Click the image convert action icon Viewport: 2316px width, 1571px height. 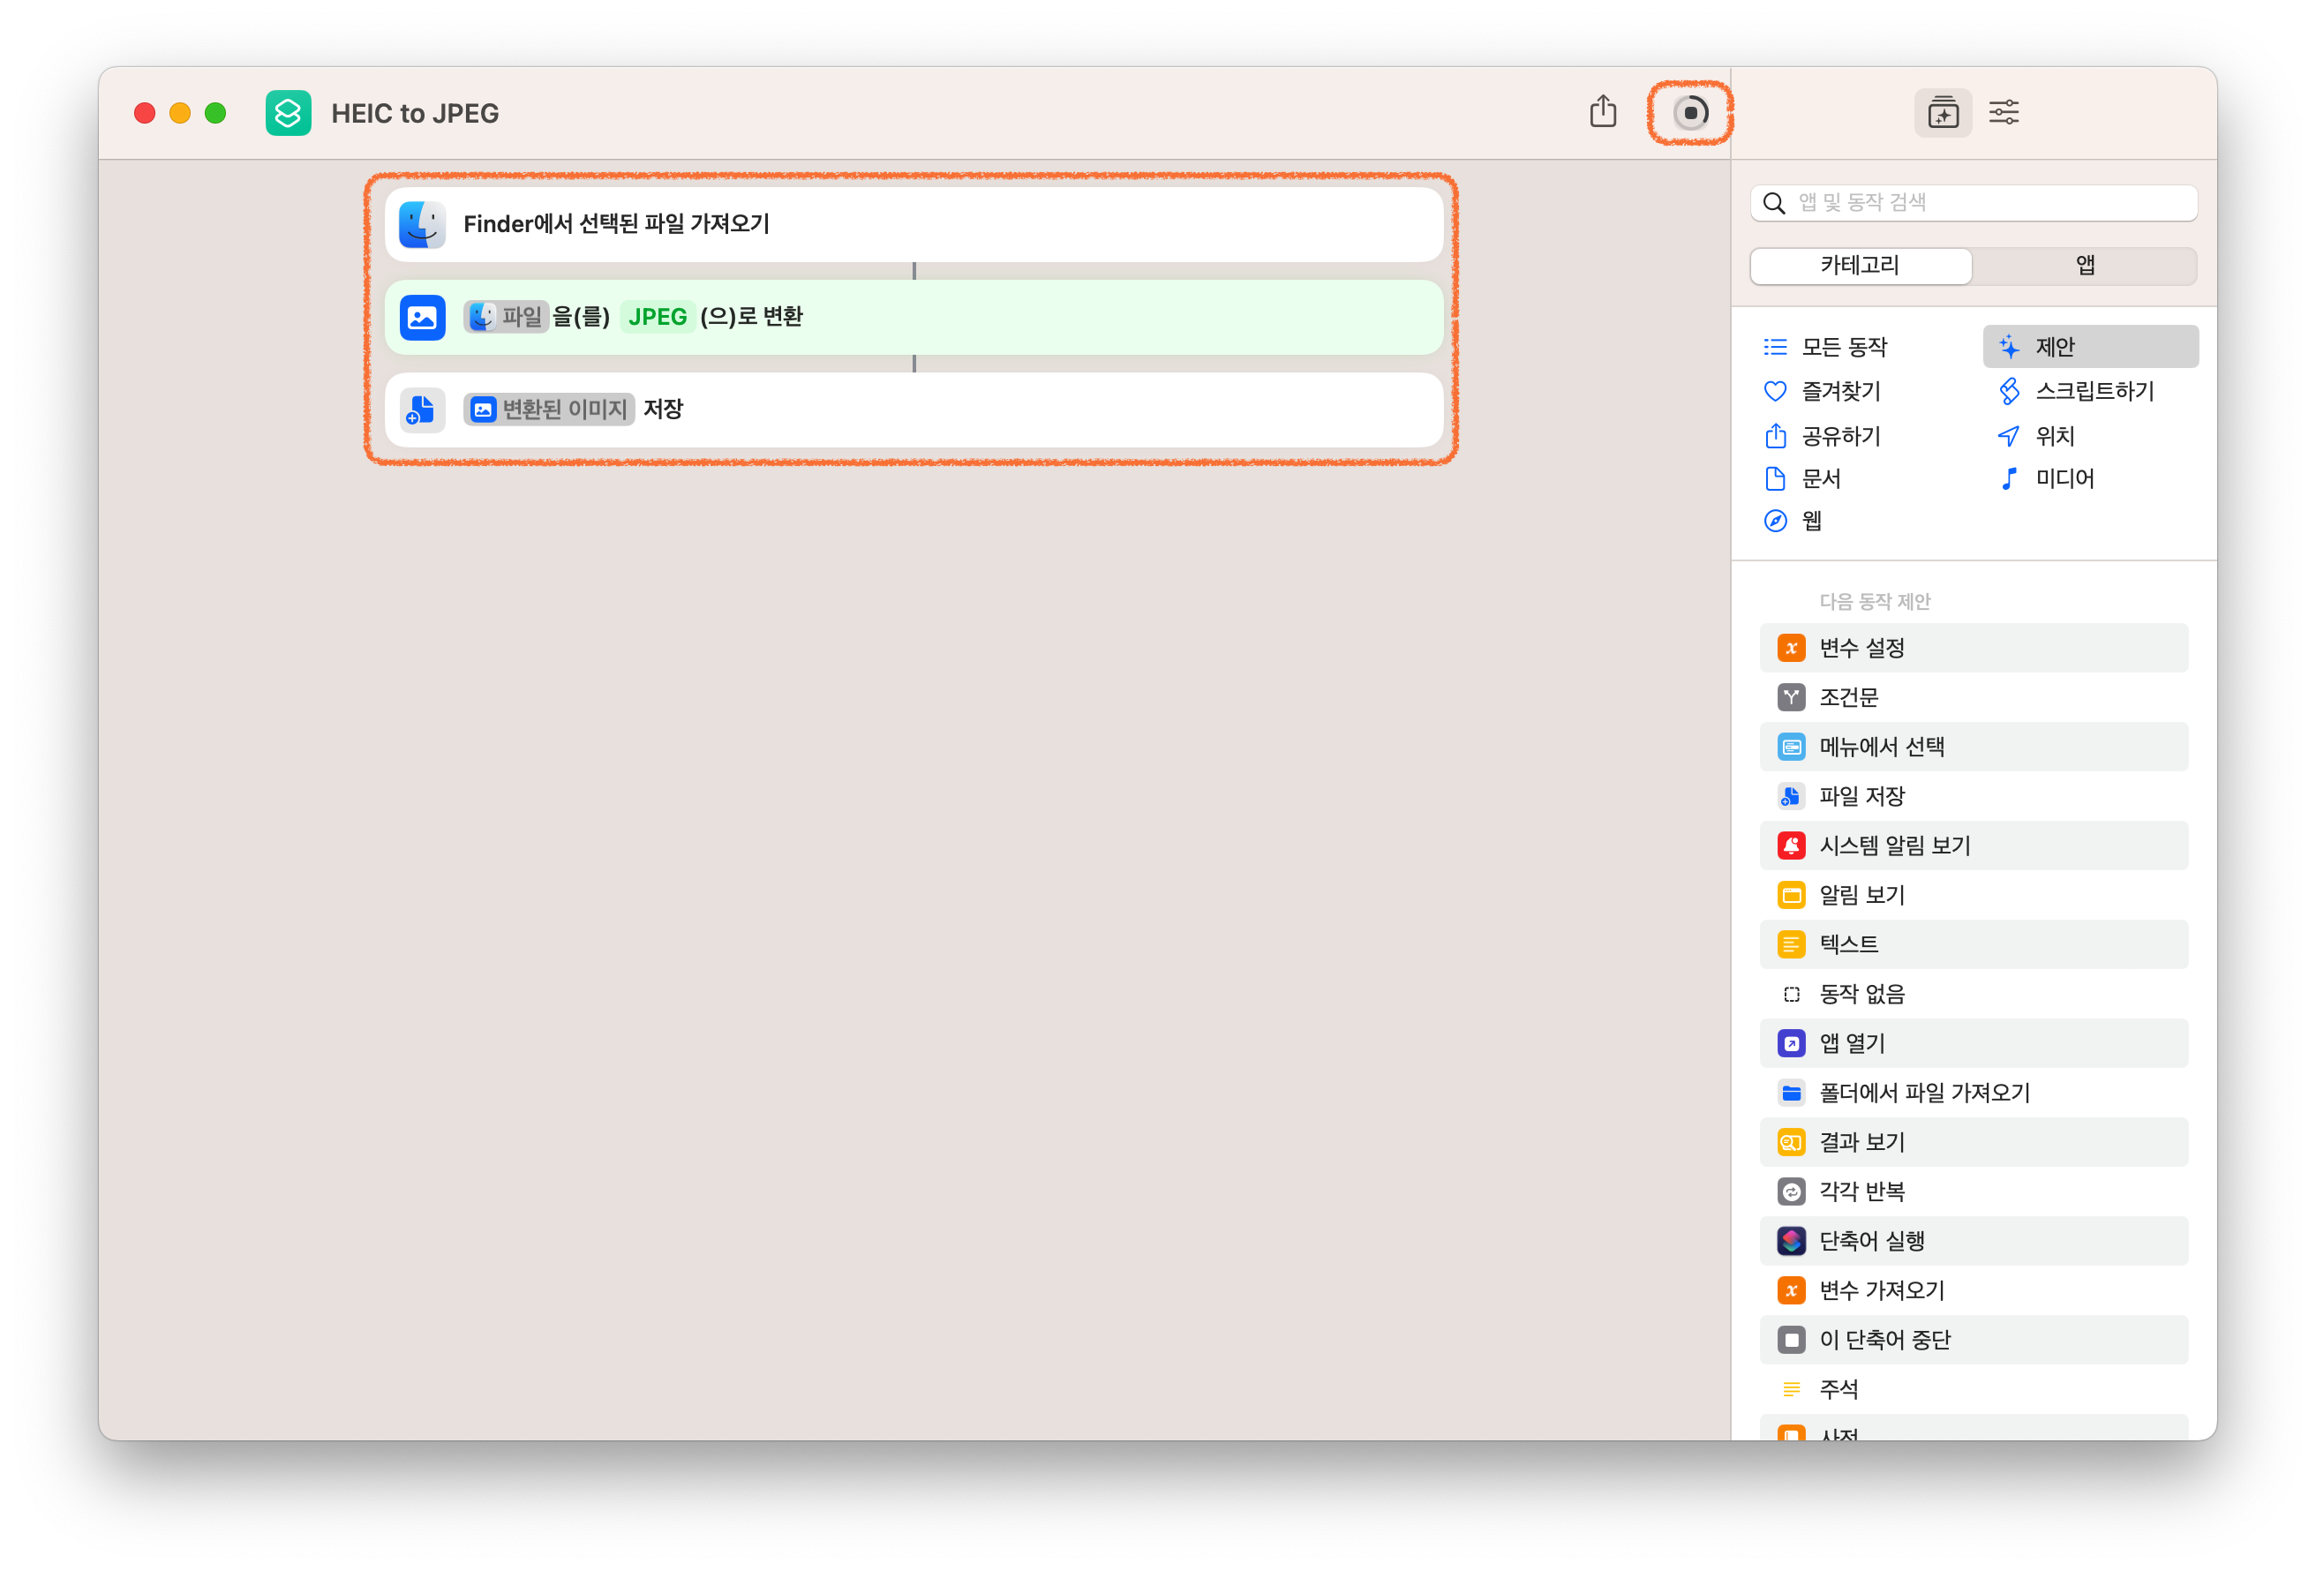(422, 317)
